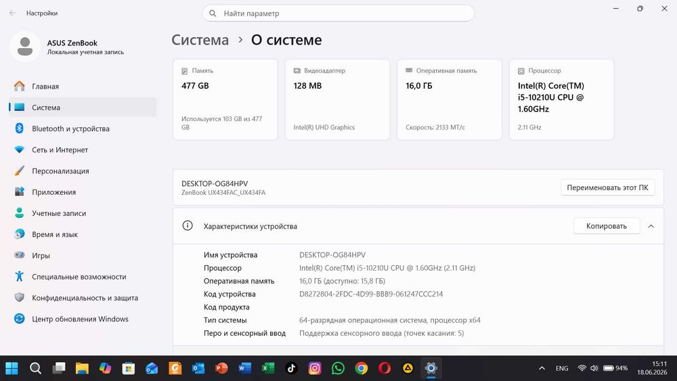Open the Процессор i5-10210U card
Screen dimensions: 677x381
(x=562, y=99)
